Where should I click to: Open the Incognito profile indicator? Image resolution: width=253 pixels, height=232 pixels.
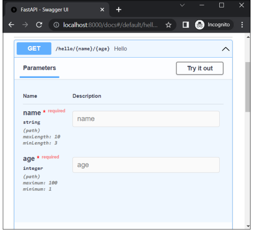coord(214,25)
